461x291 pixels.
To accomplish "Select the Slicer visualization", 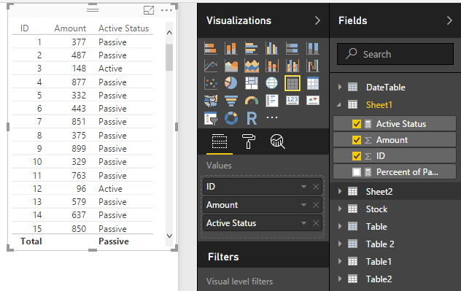I will point(211,118).
